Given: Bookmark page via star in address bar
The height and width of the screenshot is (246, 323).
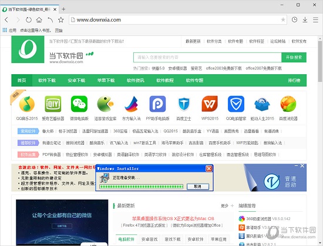Looking at the screenshot, I should point(283,19).
